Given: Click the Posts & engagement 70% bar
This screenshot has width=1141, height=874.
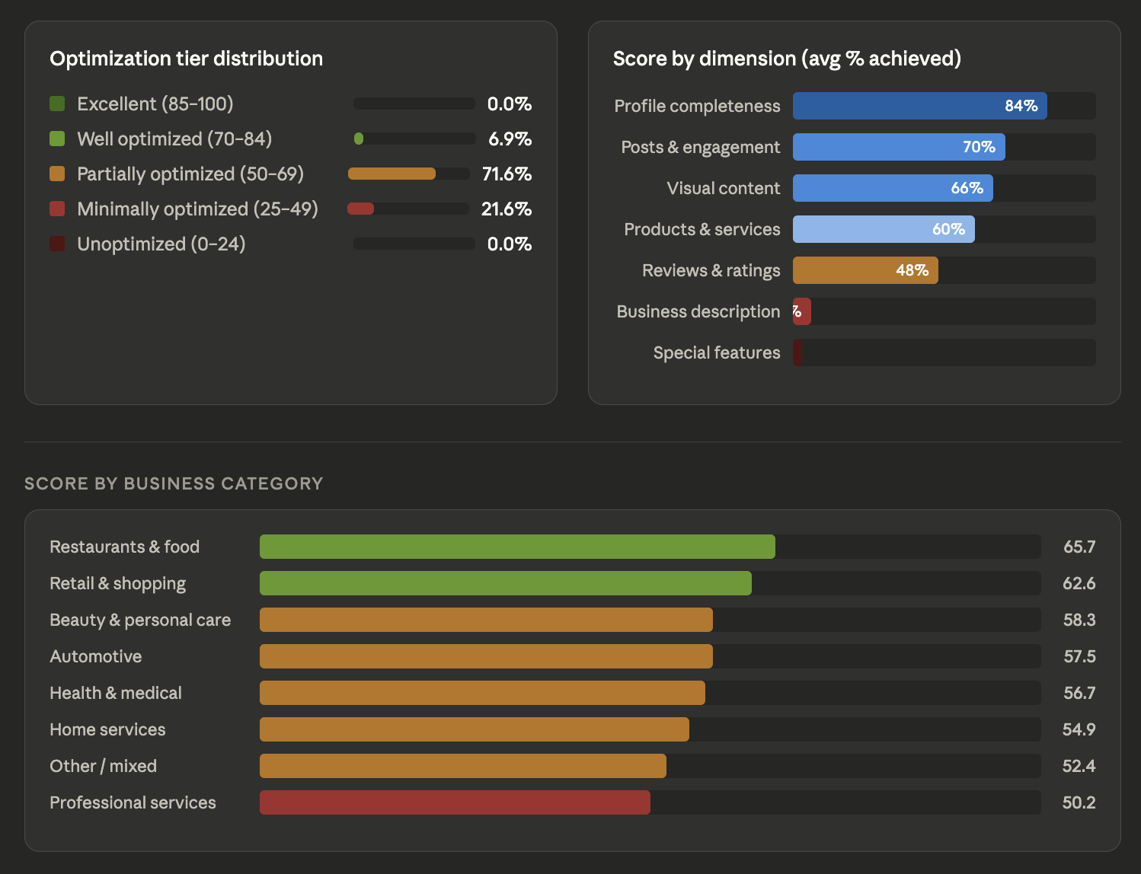Looking at the screenshot, I should 899,147.
